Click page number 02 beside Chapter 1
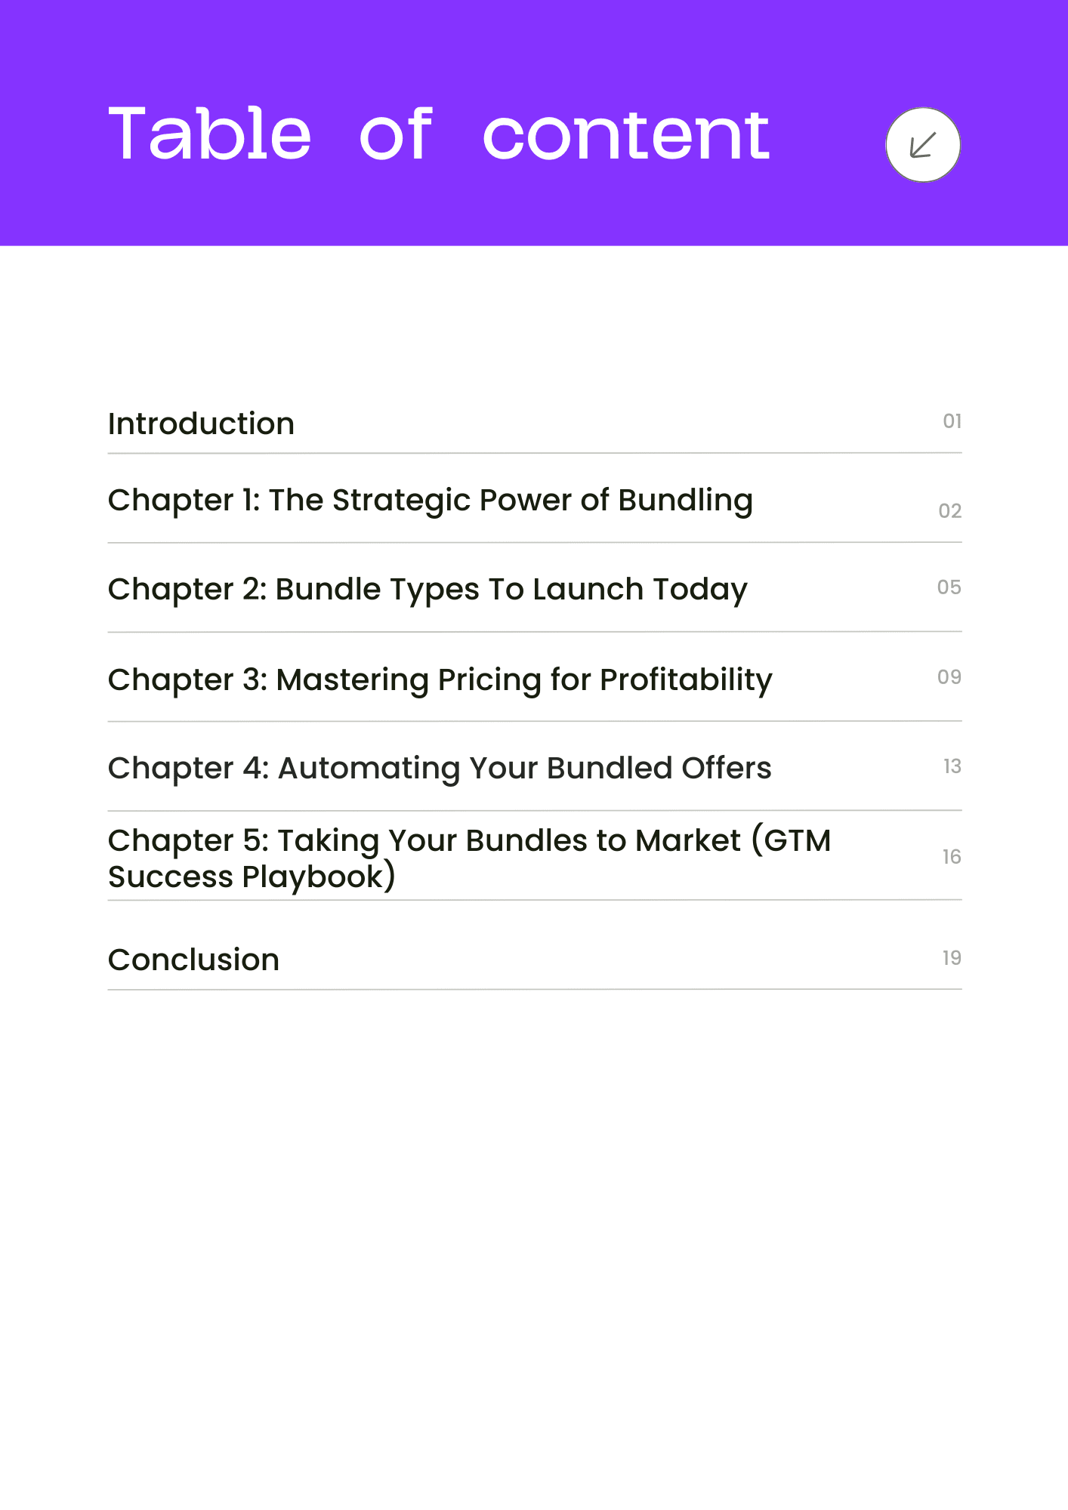Viewport: 1068px width, 1510px height. 949,511
